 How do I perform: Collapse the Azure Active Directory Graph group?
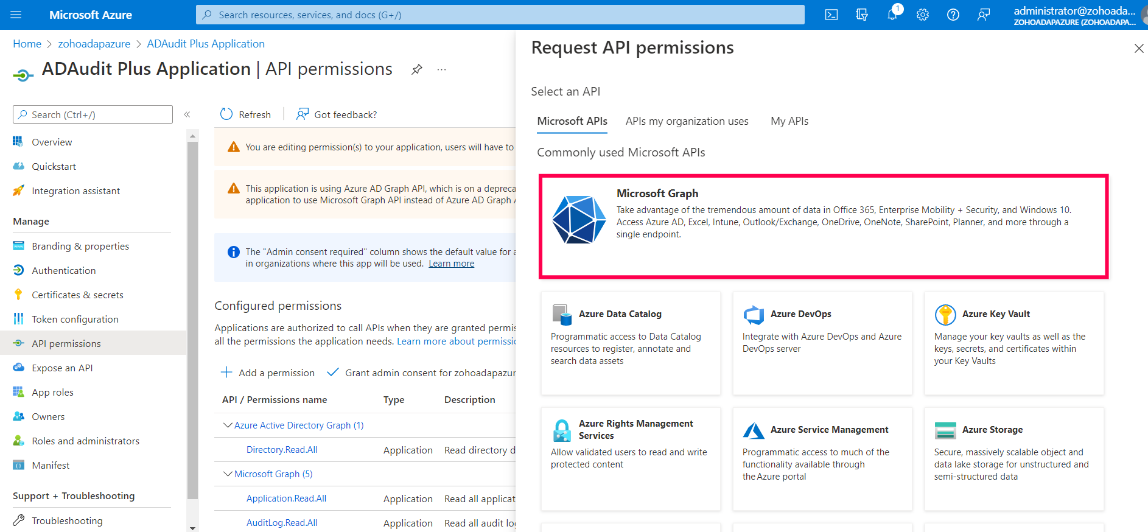coord(228,425)
